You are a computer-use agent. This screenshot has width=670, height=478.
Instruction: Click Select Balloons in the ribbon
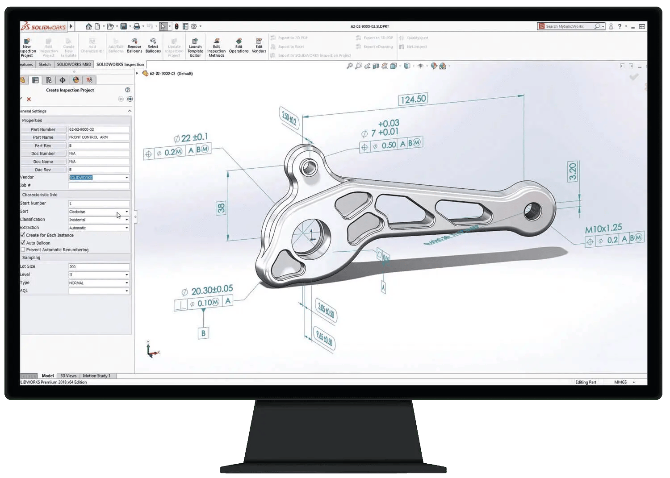[153, 46]
